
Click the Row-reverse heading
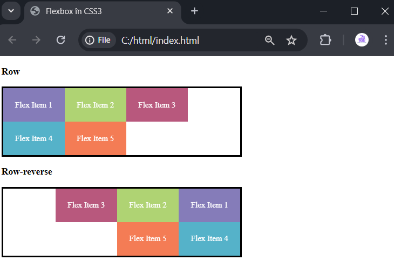coord(27,172)
